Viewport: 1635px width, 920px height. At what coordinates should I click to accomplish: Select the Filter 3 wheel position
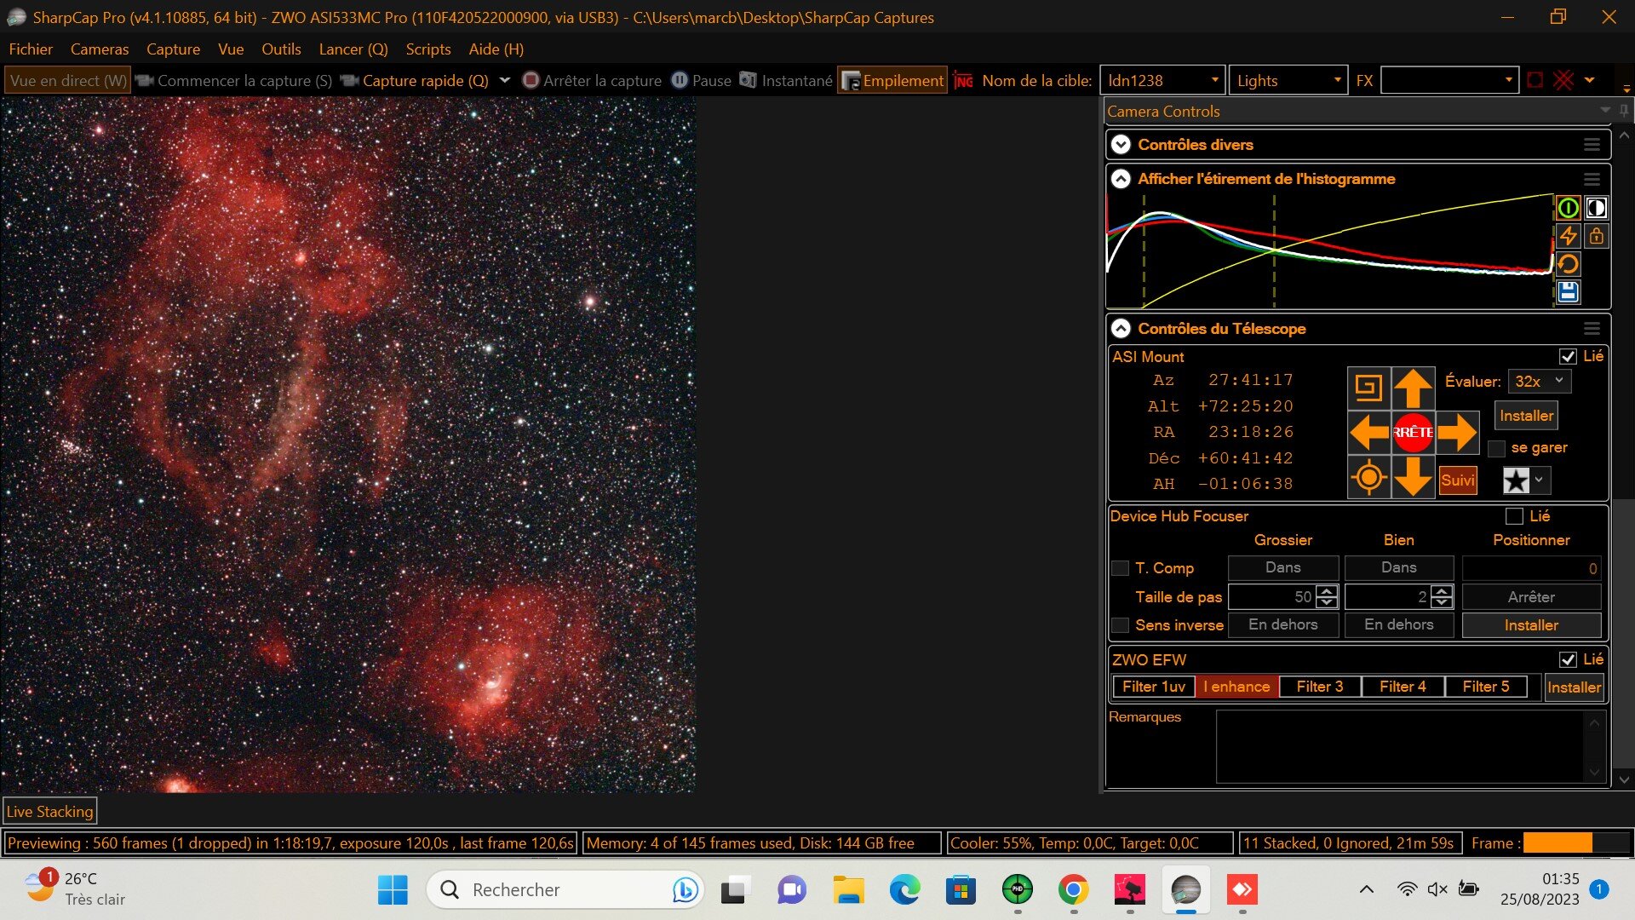coord(1319,687)
